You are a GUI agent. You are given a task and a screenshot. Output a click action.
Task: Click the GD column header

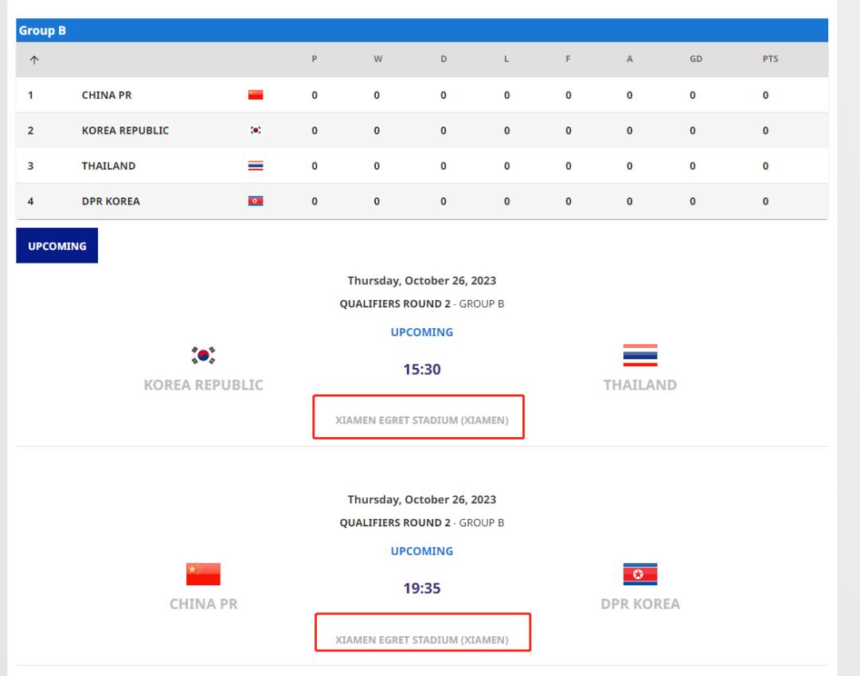pos(695,59)
